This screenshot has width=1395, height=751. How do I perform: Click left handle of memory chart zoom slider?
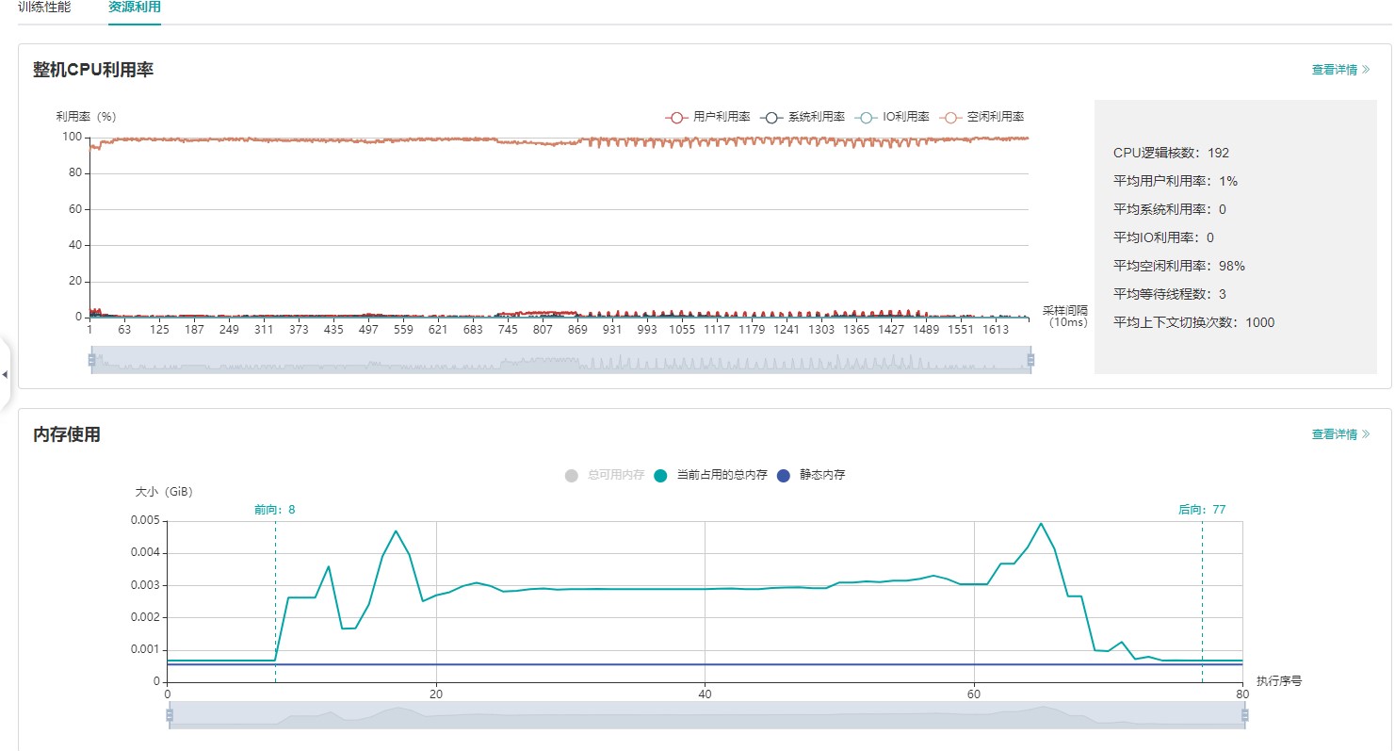[170, 716]
